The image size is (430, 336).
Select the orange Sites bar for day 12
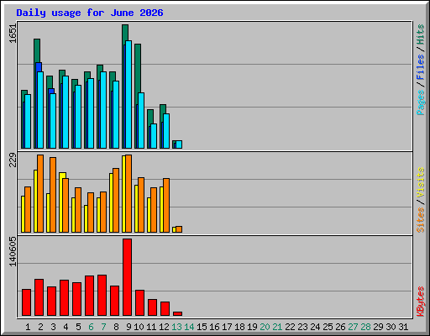tap(166, 205)
